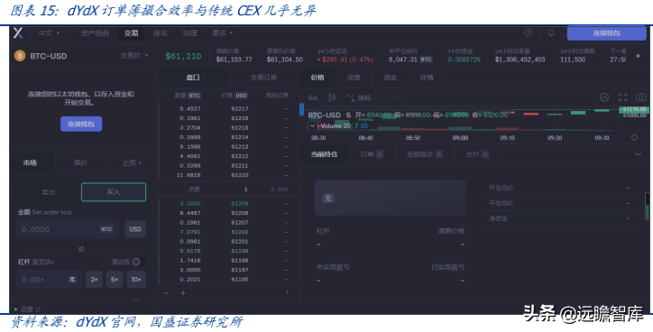Open chart settings gear icon
653x332 pixels.
604,97
